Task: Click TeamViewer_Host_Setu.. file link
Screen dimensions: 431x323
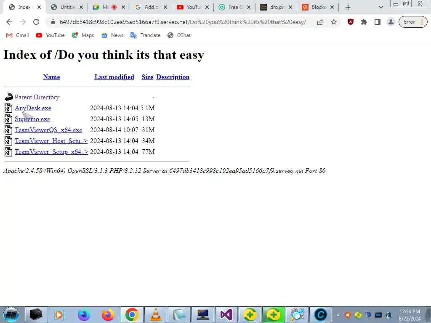Action: tap(51, 141)
